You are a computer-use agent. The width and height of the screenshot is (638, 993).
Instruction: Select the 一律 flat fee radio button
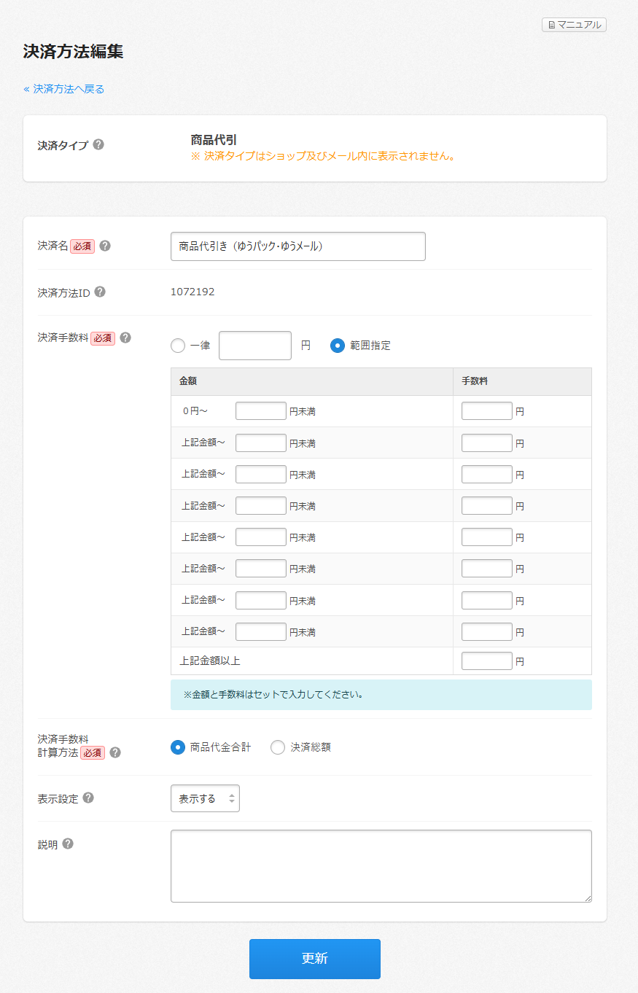coord(178,346)
